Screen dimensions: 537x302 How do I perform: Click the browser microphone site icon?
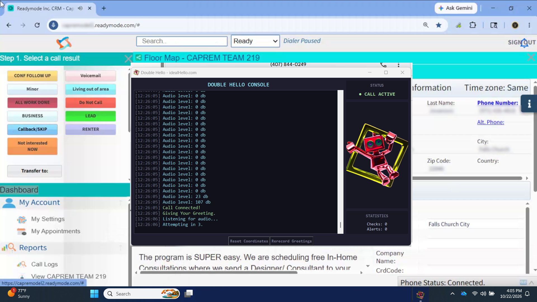click(x=53, y=25)
